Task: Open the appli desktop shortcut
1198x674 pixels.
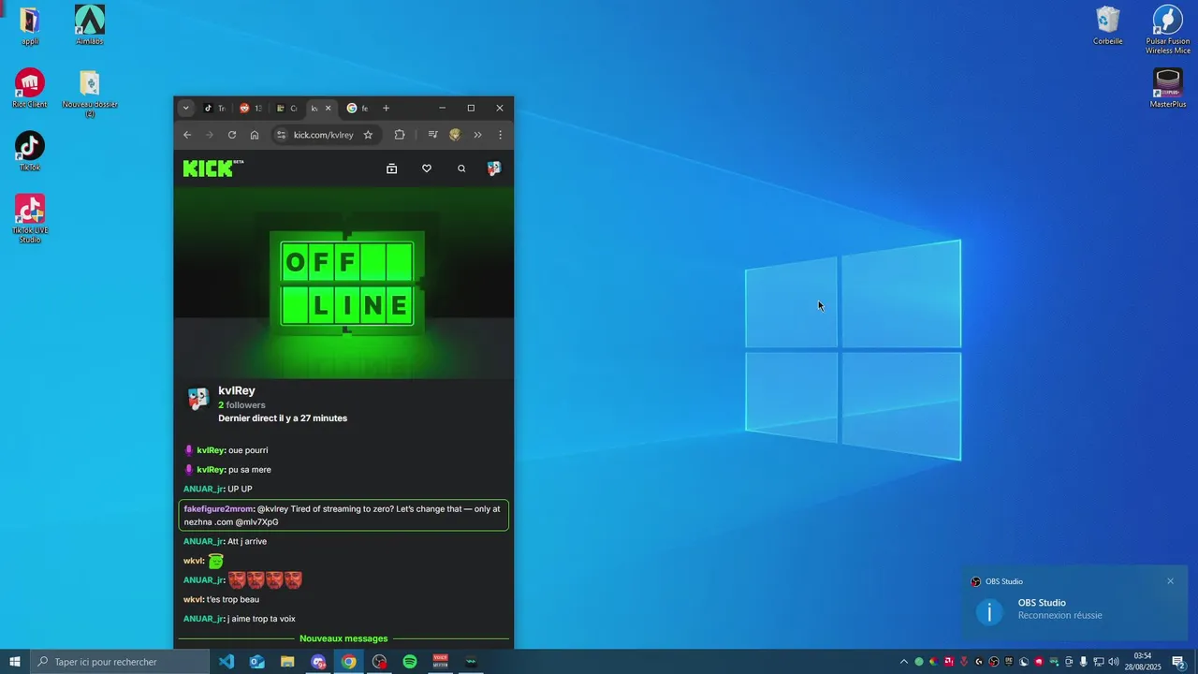Action: click(30, 25)
